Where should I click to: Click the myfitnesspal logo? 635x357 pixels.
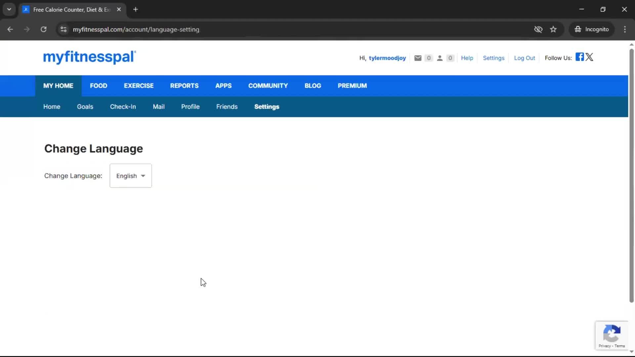tap(89, 57)
